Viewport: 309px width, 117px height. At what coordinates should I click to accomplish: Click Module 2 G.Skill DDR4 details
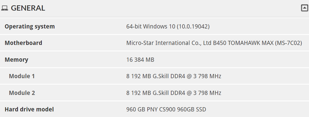[174, 93]
